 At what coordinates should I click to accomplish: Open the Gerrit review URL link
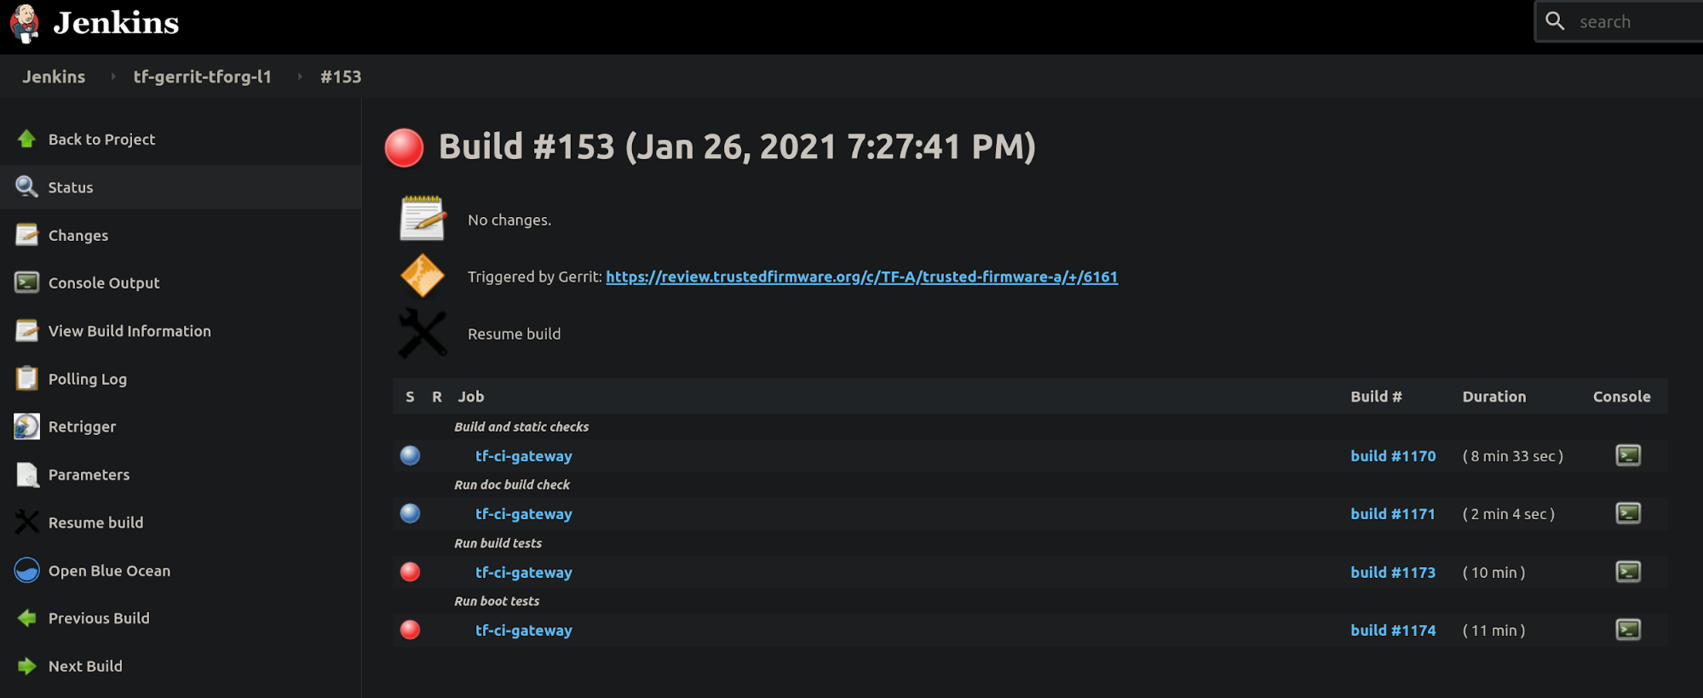(861, 277)
